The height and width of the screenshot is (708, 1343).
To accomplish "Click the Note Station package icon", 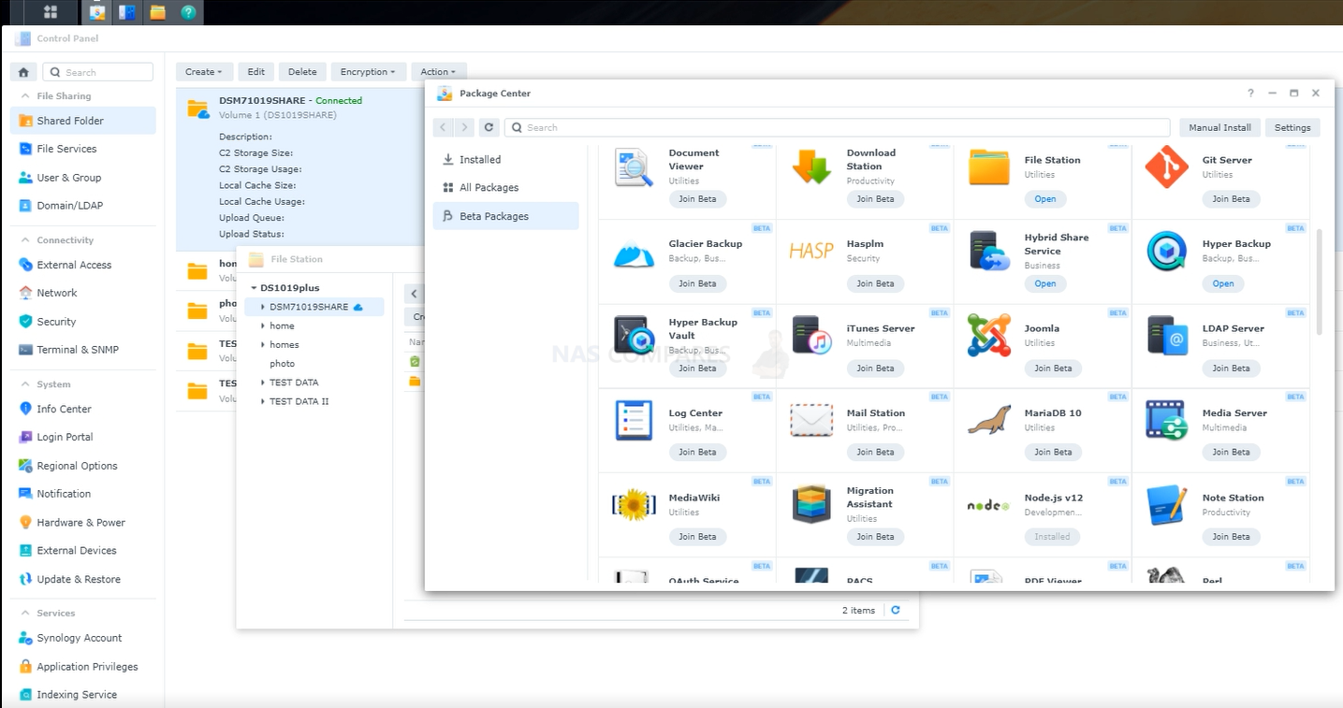I will [x=1167, y=505].
